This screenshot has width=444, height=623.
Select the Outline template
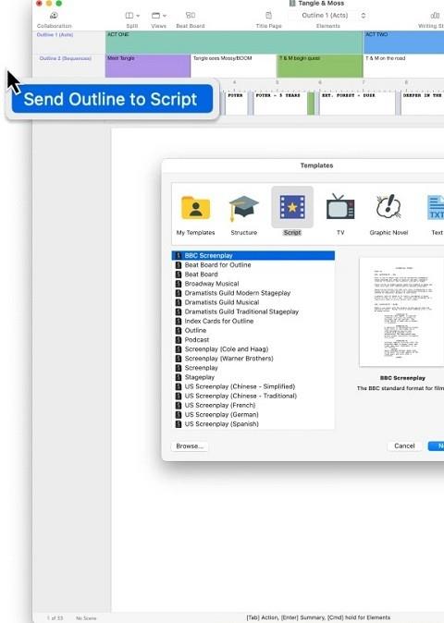pyautogui.click(x=253, y=331)
